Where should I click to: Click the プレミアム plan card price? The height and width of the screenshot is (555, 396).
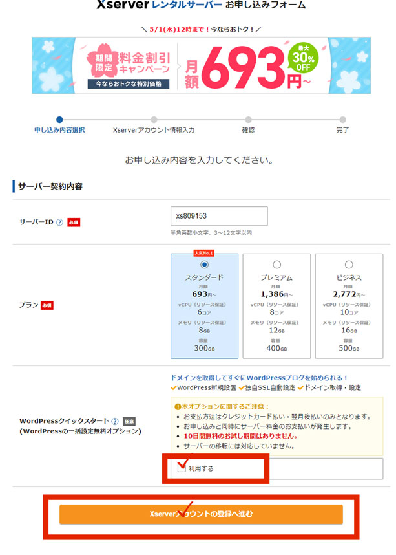276,294
